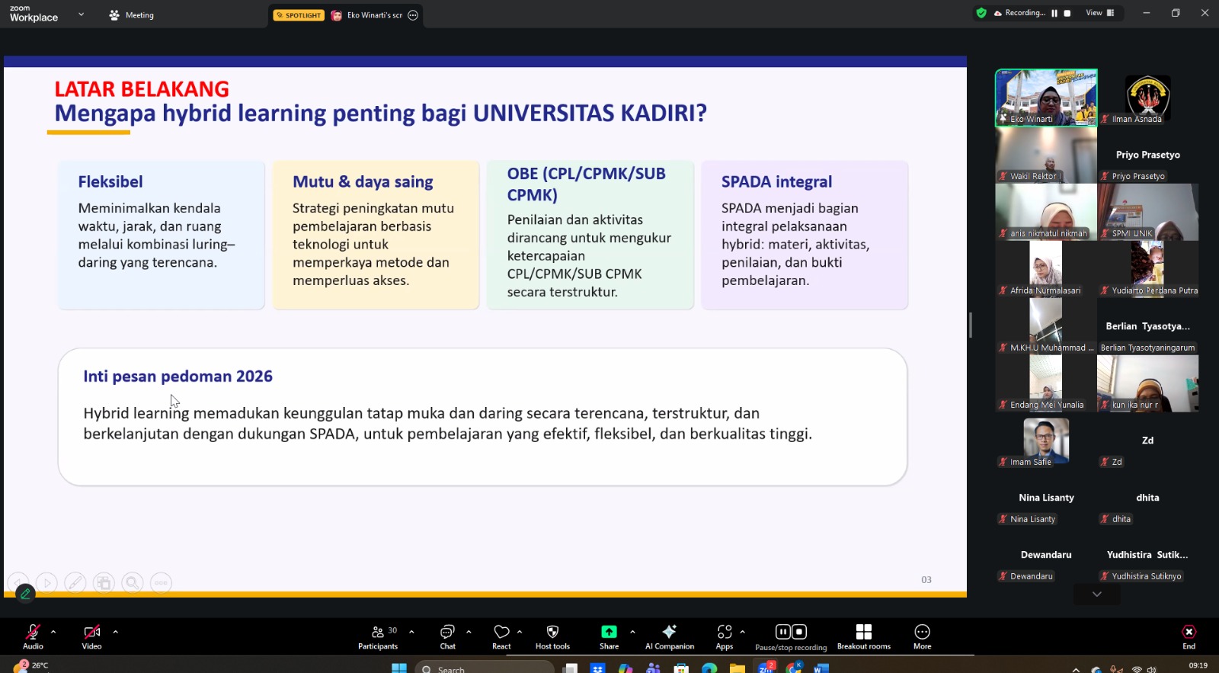
Task: Open the Zoom Workplace dropdown chevron
Action: pyautogui.click(x=81, y=14)
